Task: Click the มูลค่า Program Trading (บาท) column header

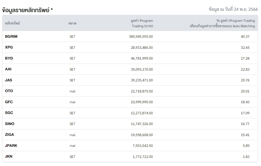Action: (142, 23)
